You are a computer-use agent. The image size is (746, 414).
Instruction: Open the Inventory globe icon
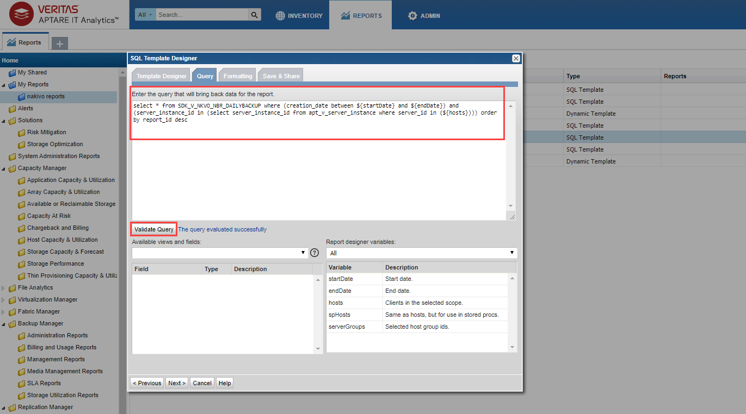(280, 16)
